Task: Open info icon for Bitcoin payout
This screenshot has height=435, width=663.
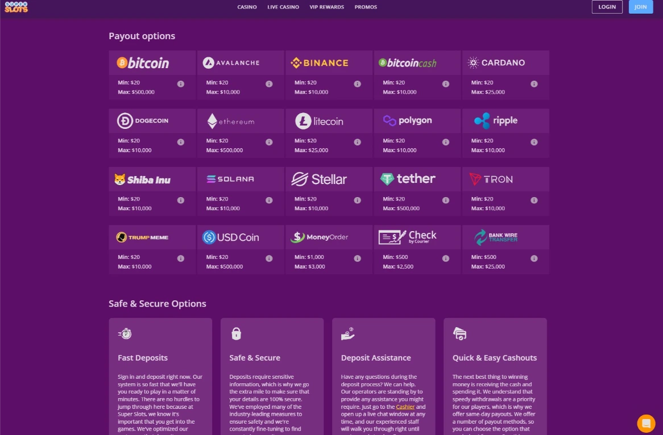Action: [x=181, y=84]
